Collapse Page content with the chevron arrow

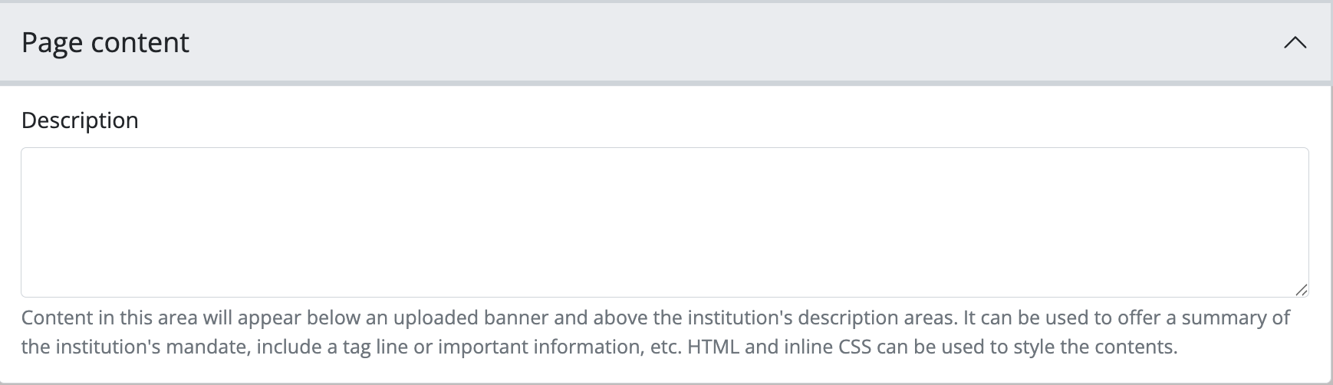pyautogui.click(x=1295, y=43)
